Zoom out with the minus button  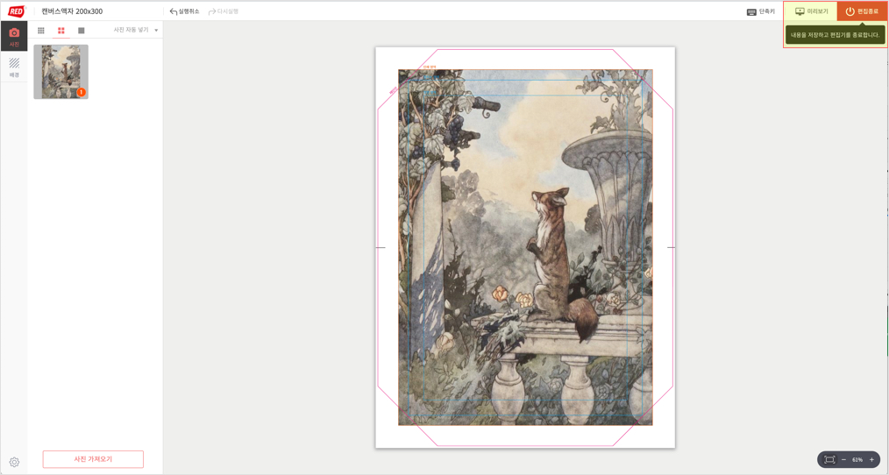[843, 460]
